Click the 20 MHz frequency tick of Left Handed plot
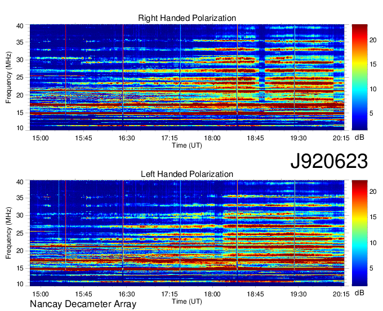Image resolution: width=383 pixels, height=311 pixels. [20, 251]
